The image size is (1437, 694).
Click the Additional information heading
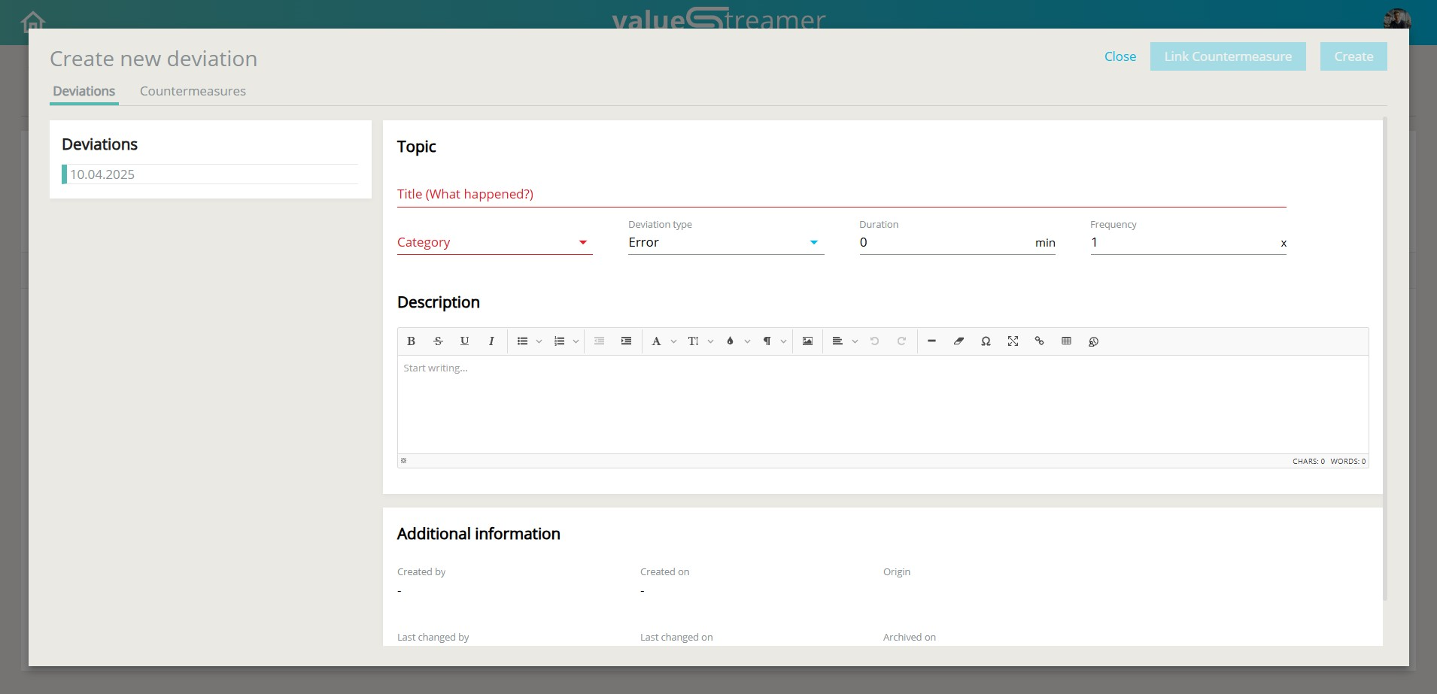pyautogui.click(x=478, y=534)
